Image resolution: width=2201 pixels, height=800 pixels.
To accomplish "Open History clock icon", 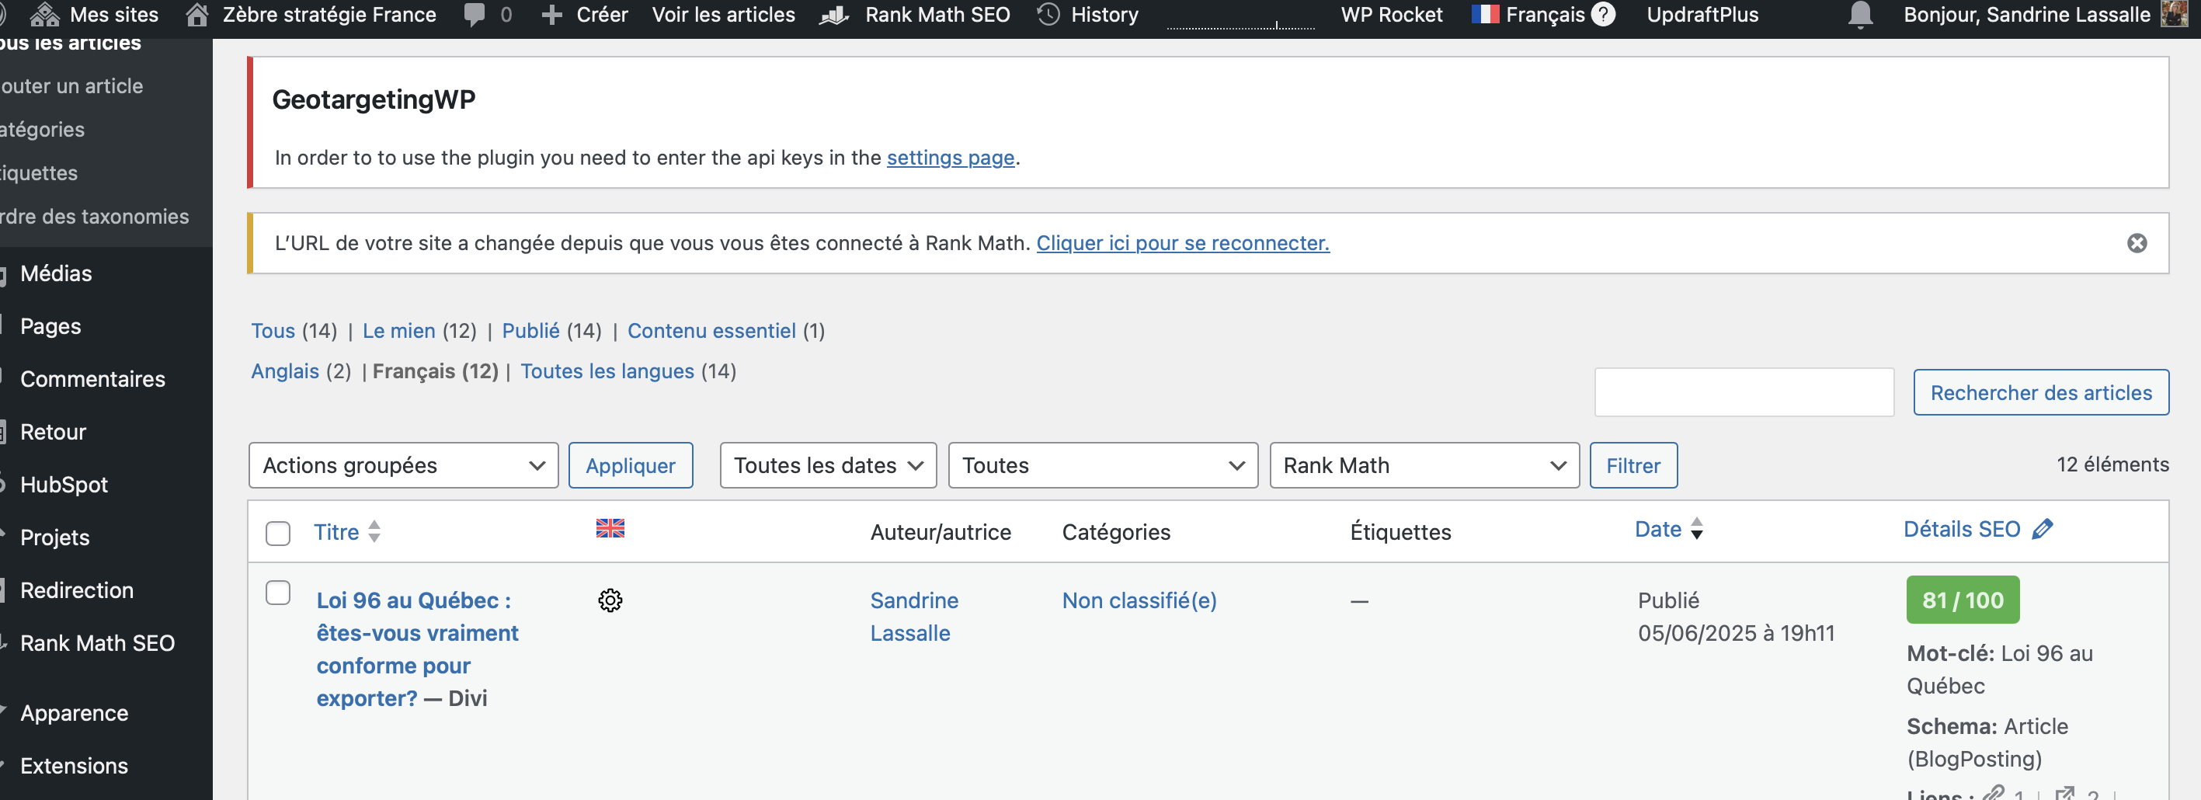I will tap(1048, 15).
